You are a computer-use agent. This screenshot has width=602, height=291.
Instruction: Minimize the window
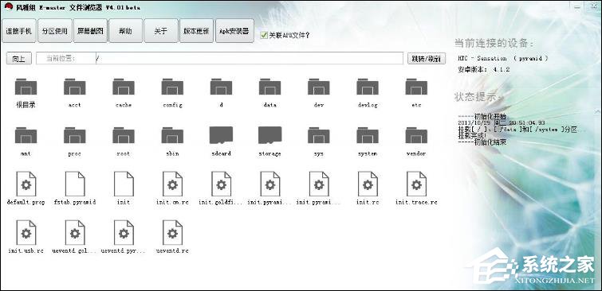pos(578,7)
